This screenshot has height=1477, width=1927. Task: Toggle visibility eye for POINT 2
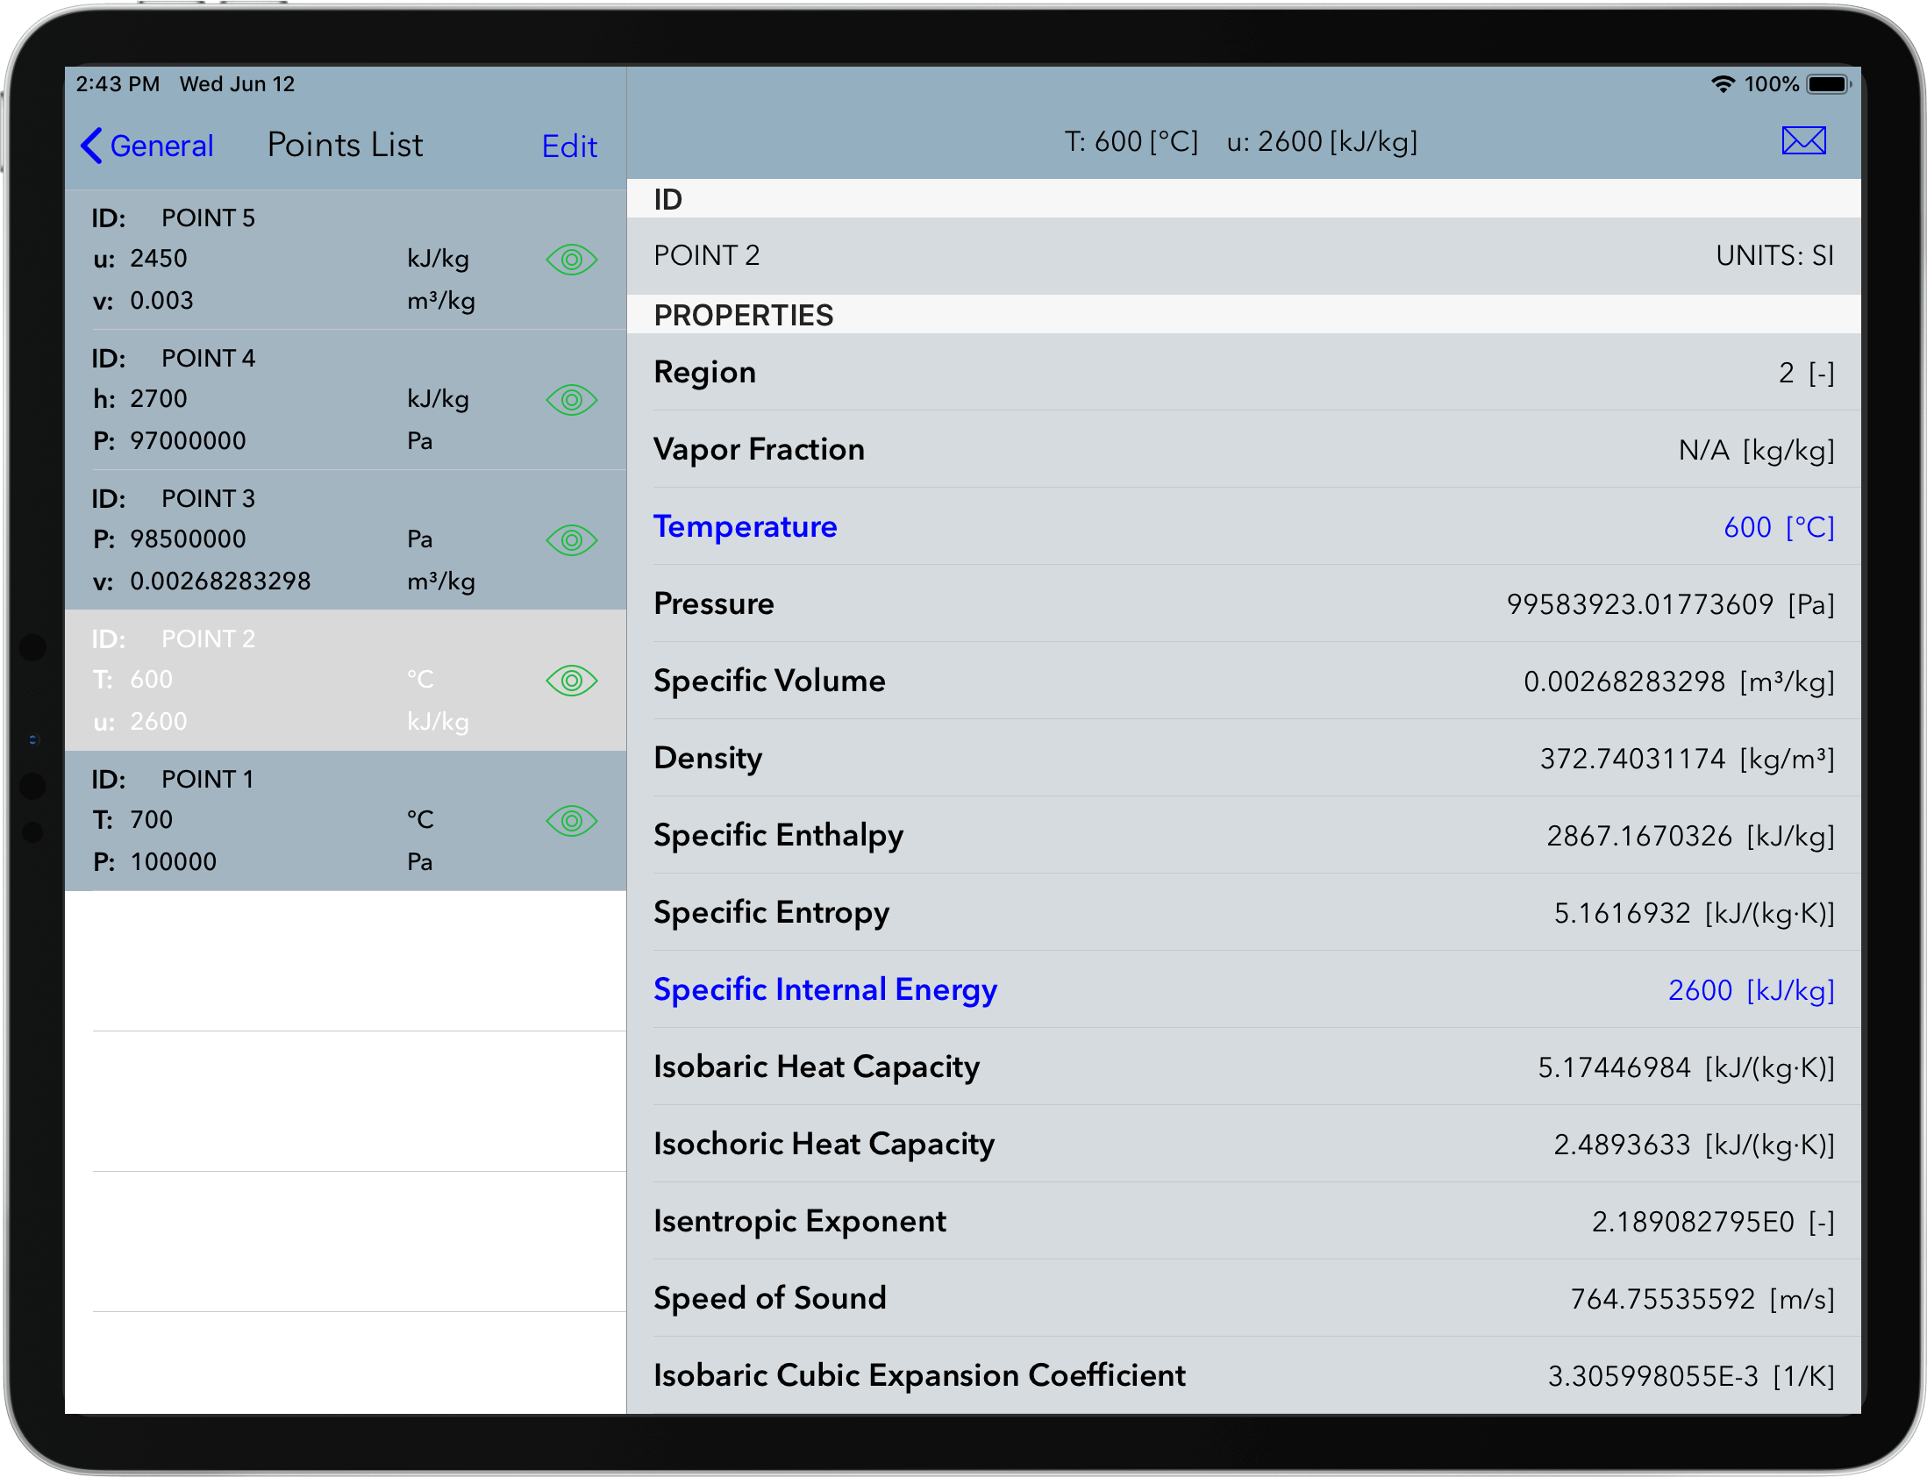click(571, 681)
